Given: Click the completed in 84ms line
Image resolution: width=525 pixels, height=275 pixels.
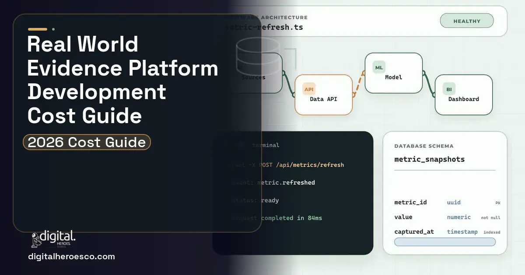Looking at the screenshot, I should tap(291, 218).
